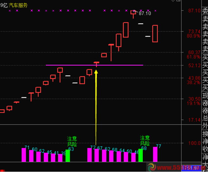
Task: Click the magenta indicator bar labeled 39
Action: (x=60, y=158)
